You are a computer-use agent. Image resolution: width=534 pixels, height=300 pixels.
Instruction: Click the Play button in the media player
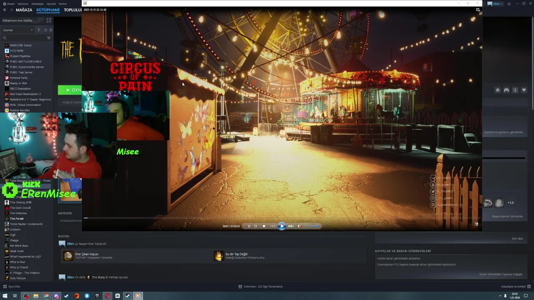(x=282, y=226)
